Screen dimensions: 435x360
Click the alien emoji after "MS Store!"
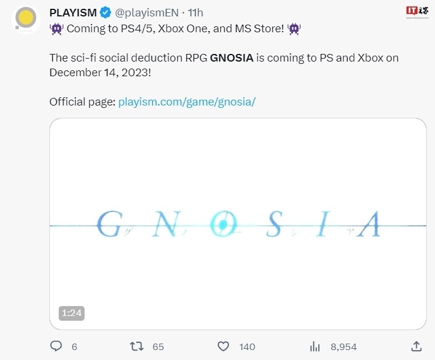(294, 29)
